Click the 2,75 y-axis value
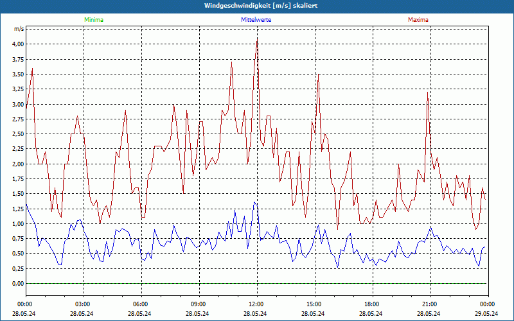The width and height of the screenshot is (514, 321). (x=18, y=119)
